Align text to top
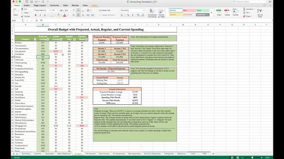Image resolution: width=284 pixels, height=159 pixels. 74,10
